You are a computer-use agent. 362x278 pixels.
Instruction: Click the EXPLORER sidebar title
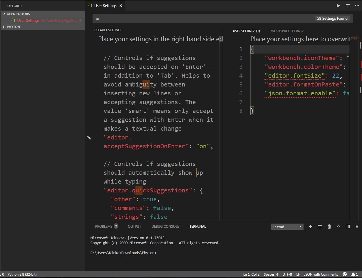point(14,6)
